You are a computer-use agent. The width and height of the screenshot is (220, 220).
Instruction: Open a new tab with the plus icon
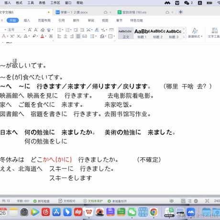click(180, 12)
